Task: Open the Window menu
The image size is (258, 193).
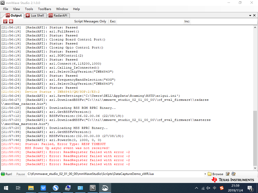Action: pyautogui.click(x=62, y=9)
